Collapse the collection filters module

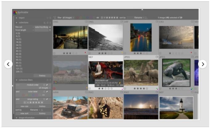(16, 80)
